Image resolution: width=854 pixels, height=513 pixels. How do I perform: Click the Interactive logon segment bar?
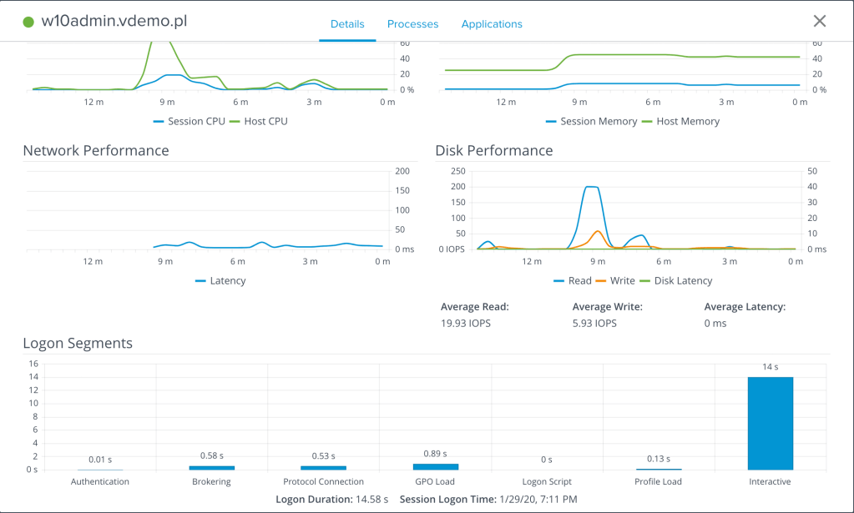click(x=770, y=424)
